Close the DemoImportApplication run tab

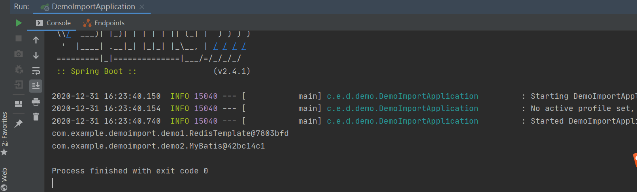(142, 7)
